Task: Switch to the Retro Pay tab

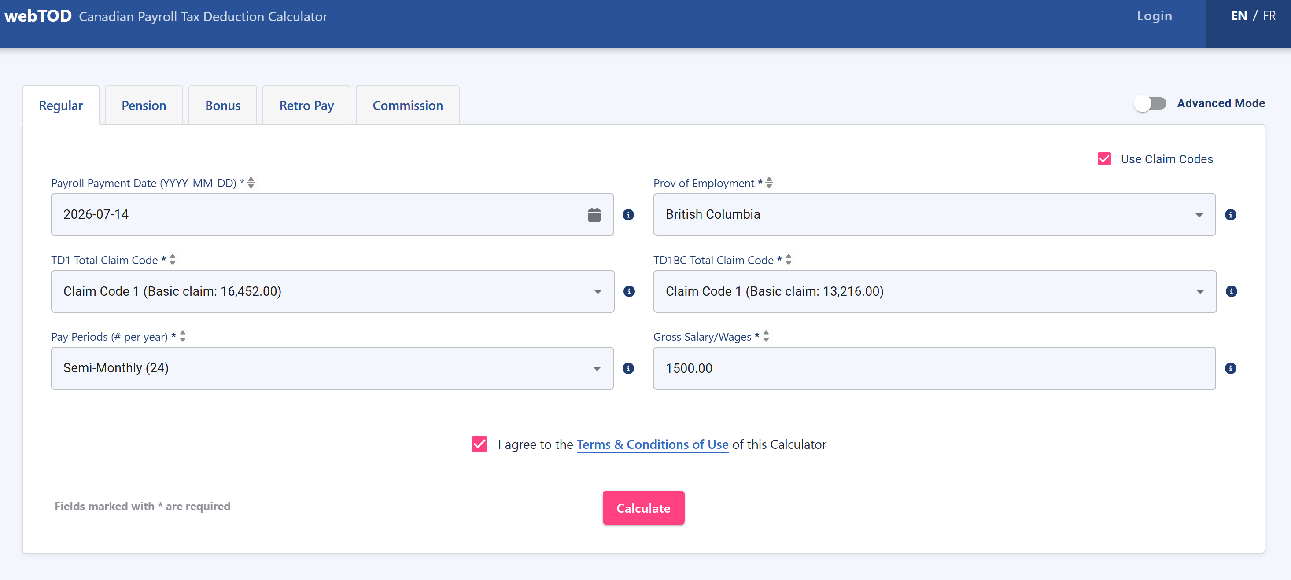Action: [x=306, y=105]
